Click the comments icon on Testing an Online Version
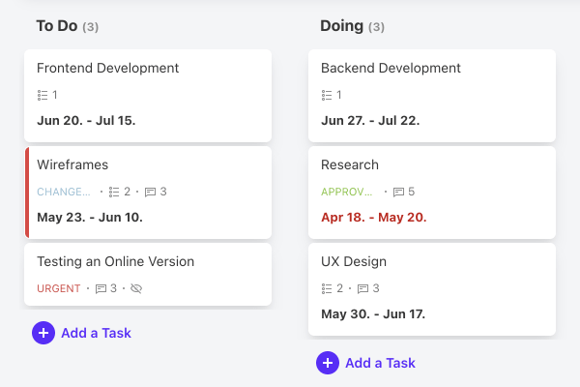Image resolution: width=580 pixels, height=387 pixels. pos(101,288)
